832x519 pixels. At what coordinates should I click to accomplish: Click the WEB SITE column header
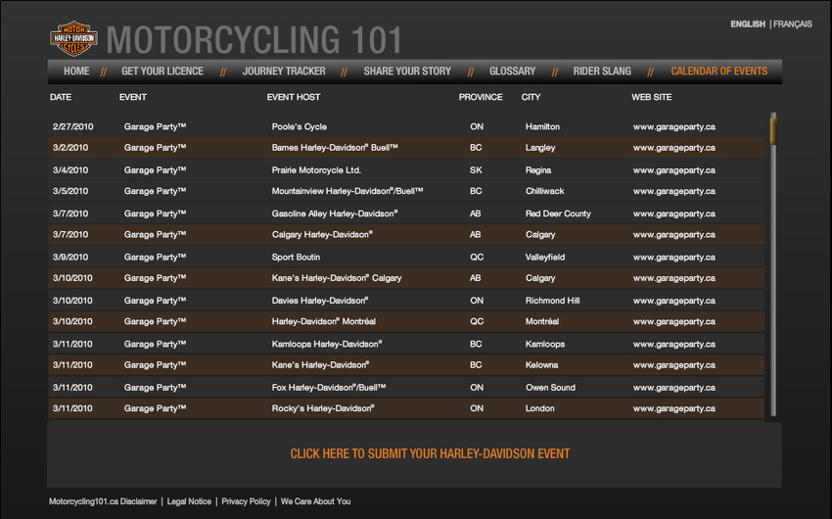(651, 97)
